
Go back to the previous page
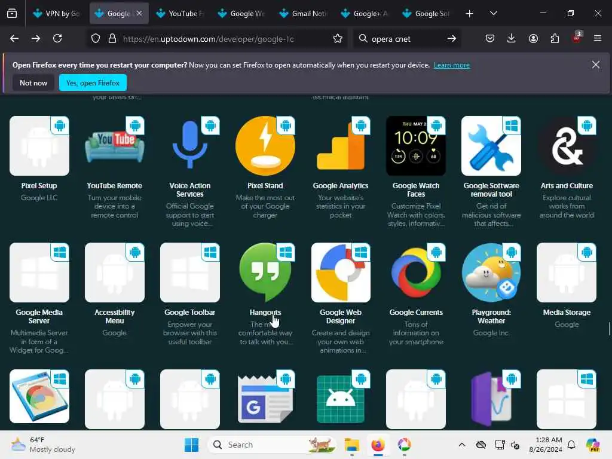coord(14,38)
